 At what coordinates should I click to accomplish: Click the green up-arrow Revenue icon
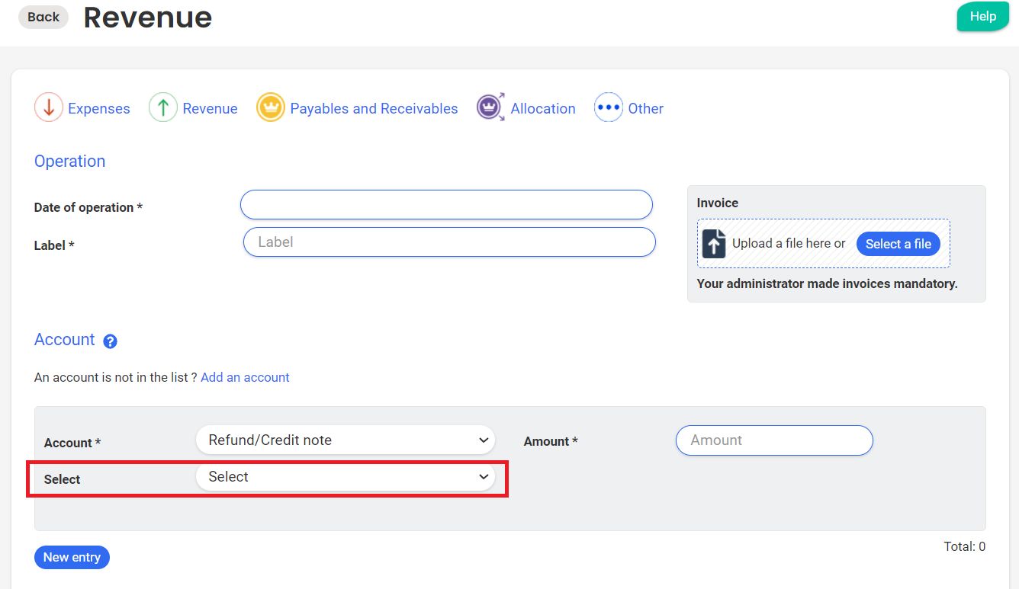click(162, 107)
